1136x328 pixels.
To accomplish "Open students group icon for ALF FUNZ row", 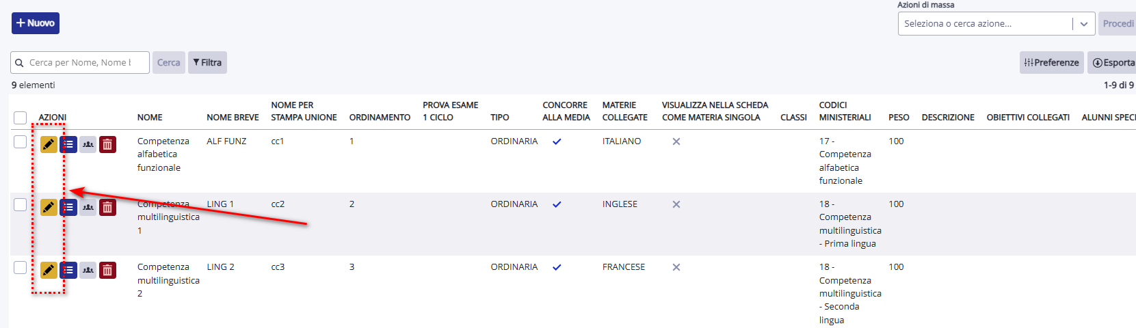I will tap(88, 144).
